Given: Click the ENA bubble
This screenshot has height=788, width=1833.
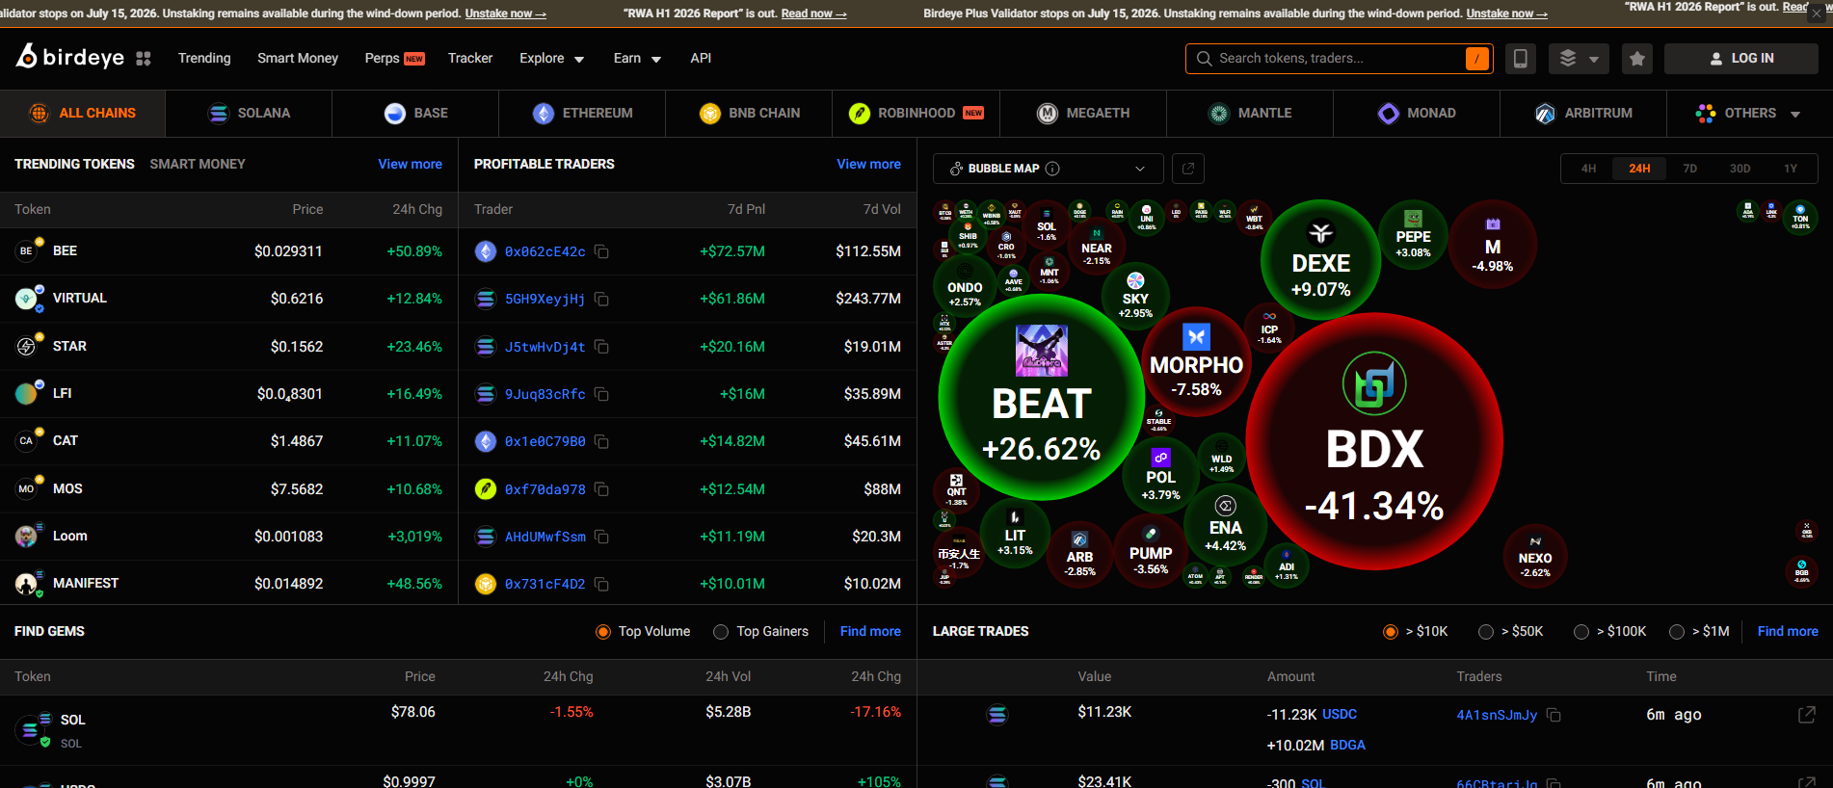Looking at the screenshot, I should click(1225, 526).
